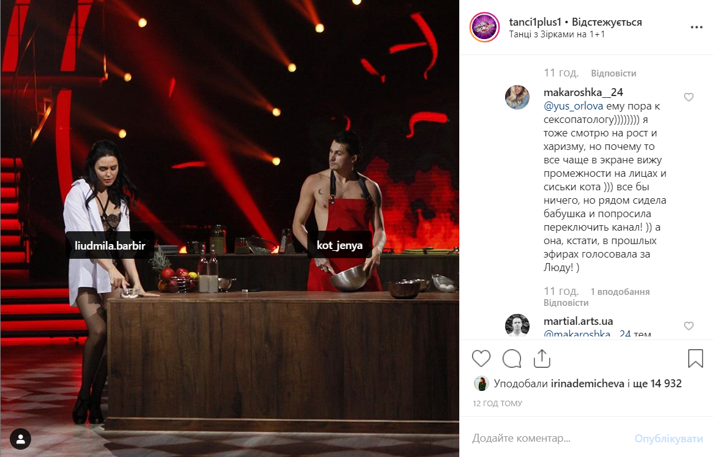This screenshot has height=457, width=713.
Task: Open comments with the speech bubble icon
Action: [512, 359]
